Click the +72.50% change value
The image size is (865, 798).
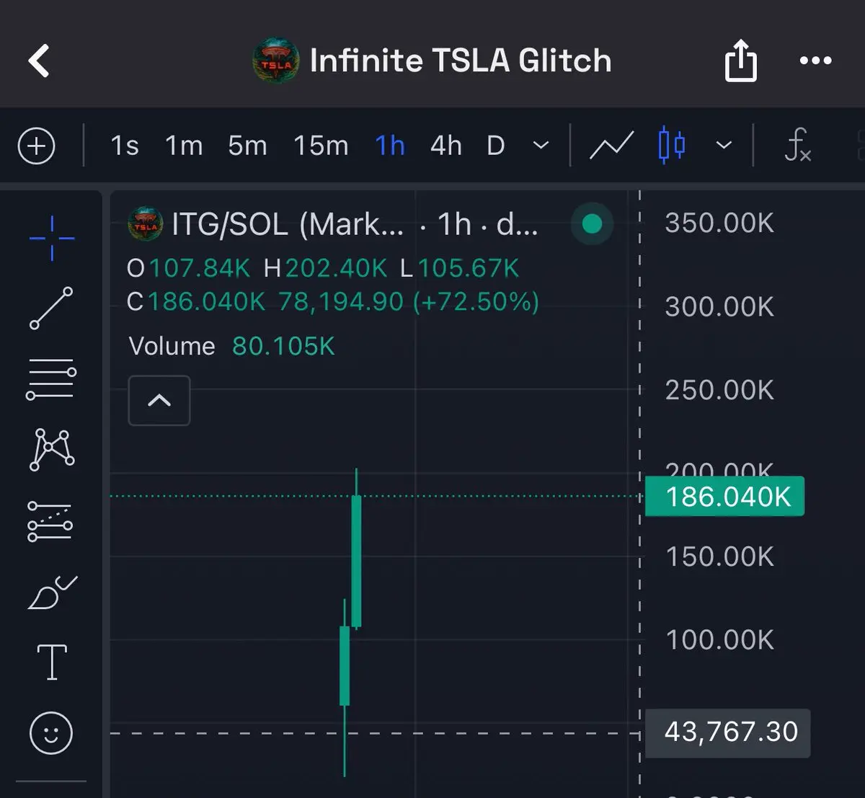coord(476,301)
